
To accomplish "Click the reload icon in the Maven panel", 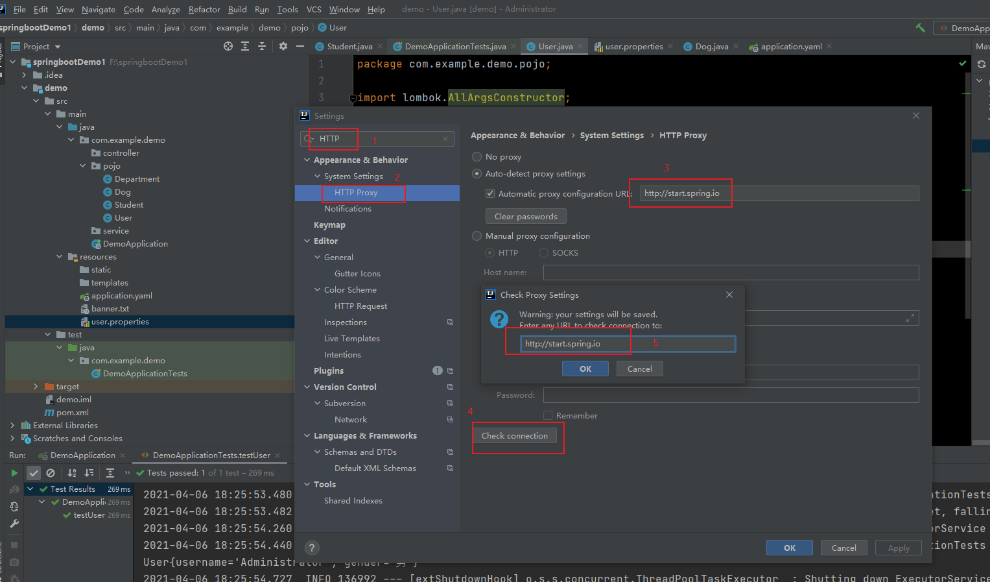I will (x=982, y=64).
